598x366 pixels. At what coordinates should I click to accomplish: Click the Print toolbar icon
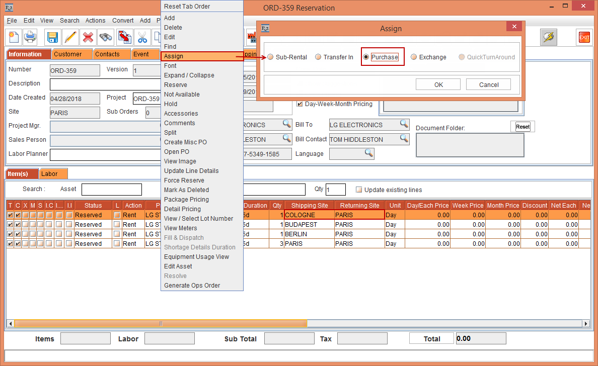pyautogui.click(x=31, y=37)
